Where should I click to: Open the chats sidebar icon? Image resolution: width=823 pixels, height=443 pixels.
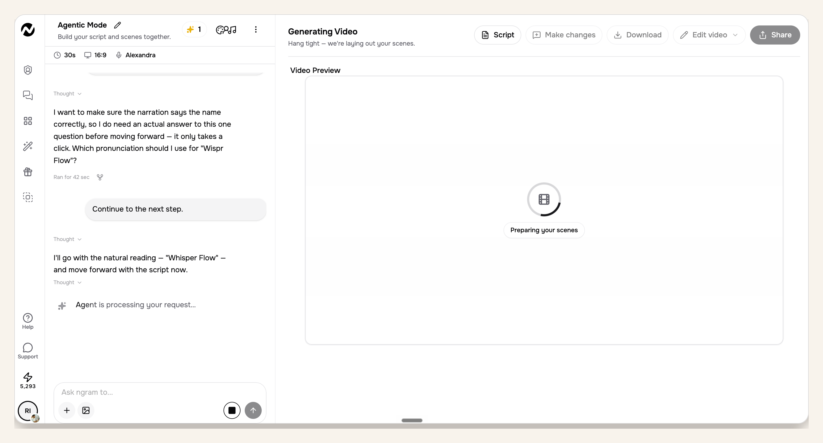click(x=28, y=95)
